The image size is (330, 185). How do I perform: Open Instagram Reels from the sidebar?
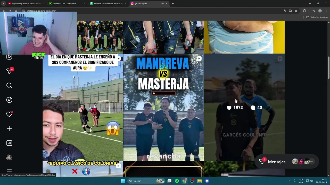click(x=9, y=57)
